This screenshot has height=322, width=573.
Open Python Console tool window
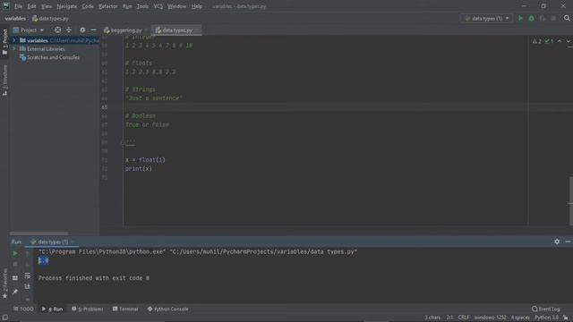point(167,309)
